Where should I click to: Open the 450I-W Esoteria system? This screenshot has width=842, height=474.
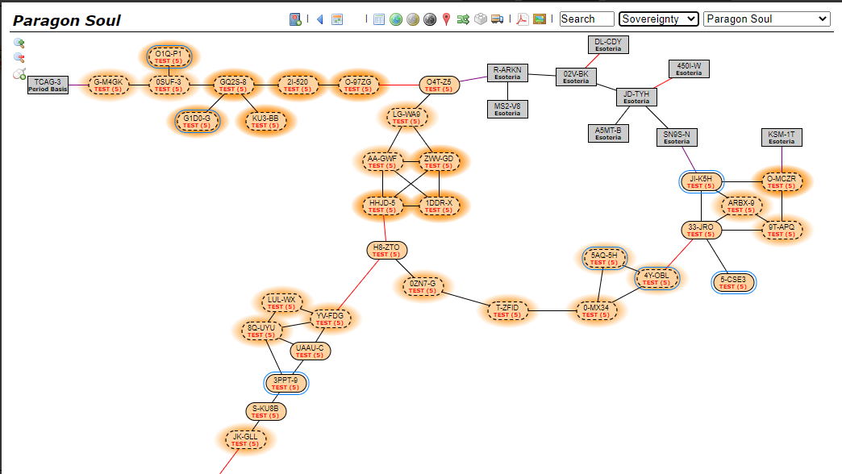click(689, 69)
